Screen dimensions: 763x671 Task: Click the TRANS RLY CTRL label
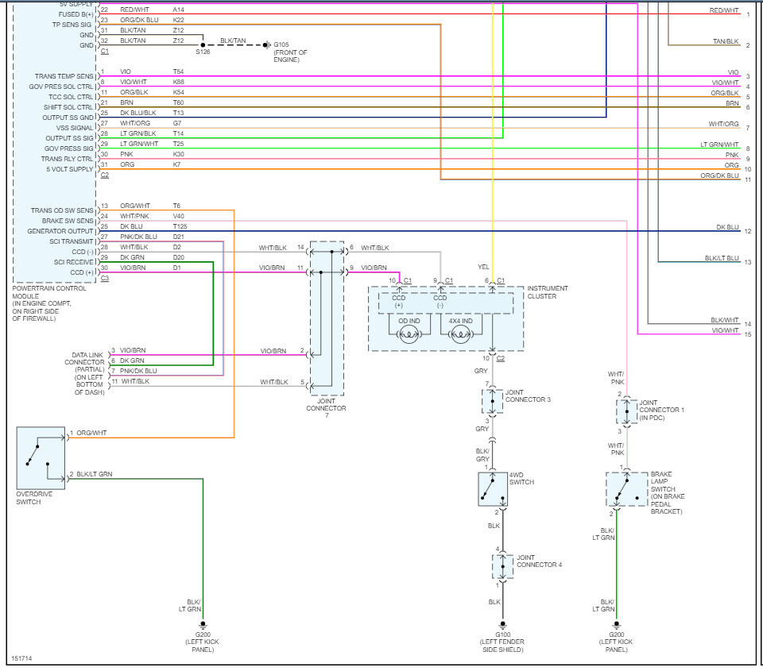67,159
